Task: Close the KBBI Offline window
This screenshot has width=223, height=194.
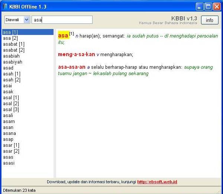Action: [217, 7]
